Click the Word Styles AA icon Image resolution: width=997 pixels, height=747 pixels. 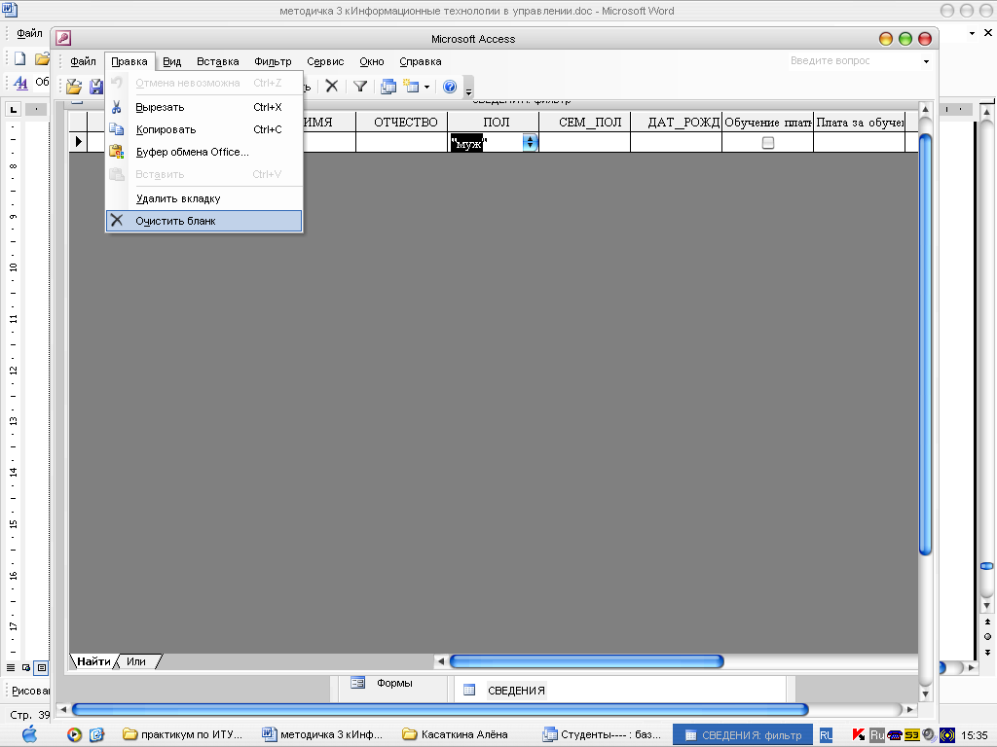tap(20, 83)
